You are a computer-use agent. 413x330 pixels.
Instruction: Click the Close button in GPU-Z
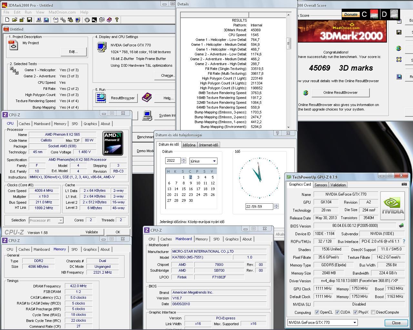pos(396,323)
